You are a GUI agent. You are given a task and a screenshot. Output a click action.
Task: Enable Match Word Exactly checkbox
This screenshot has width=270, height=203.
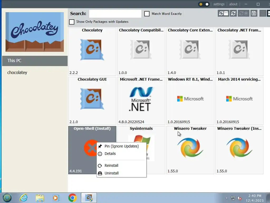point(147,14)
